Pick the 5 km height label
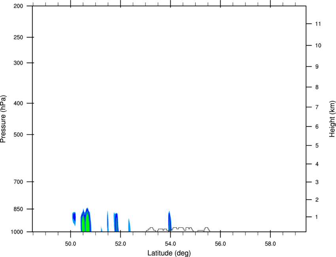Image resolution: width=336 pixels, height=257 pixels. tap(317, 146)
